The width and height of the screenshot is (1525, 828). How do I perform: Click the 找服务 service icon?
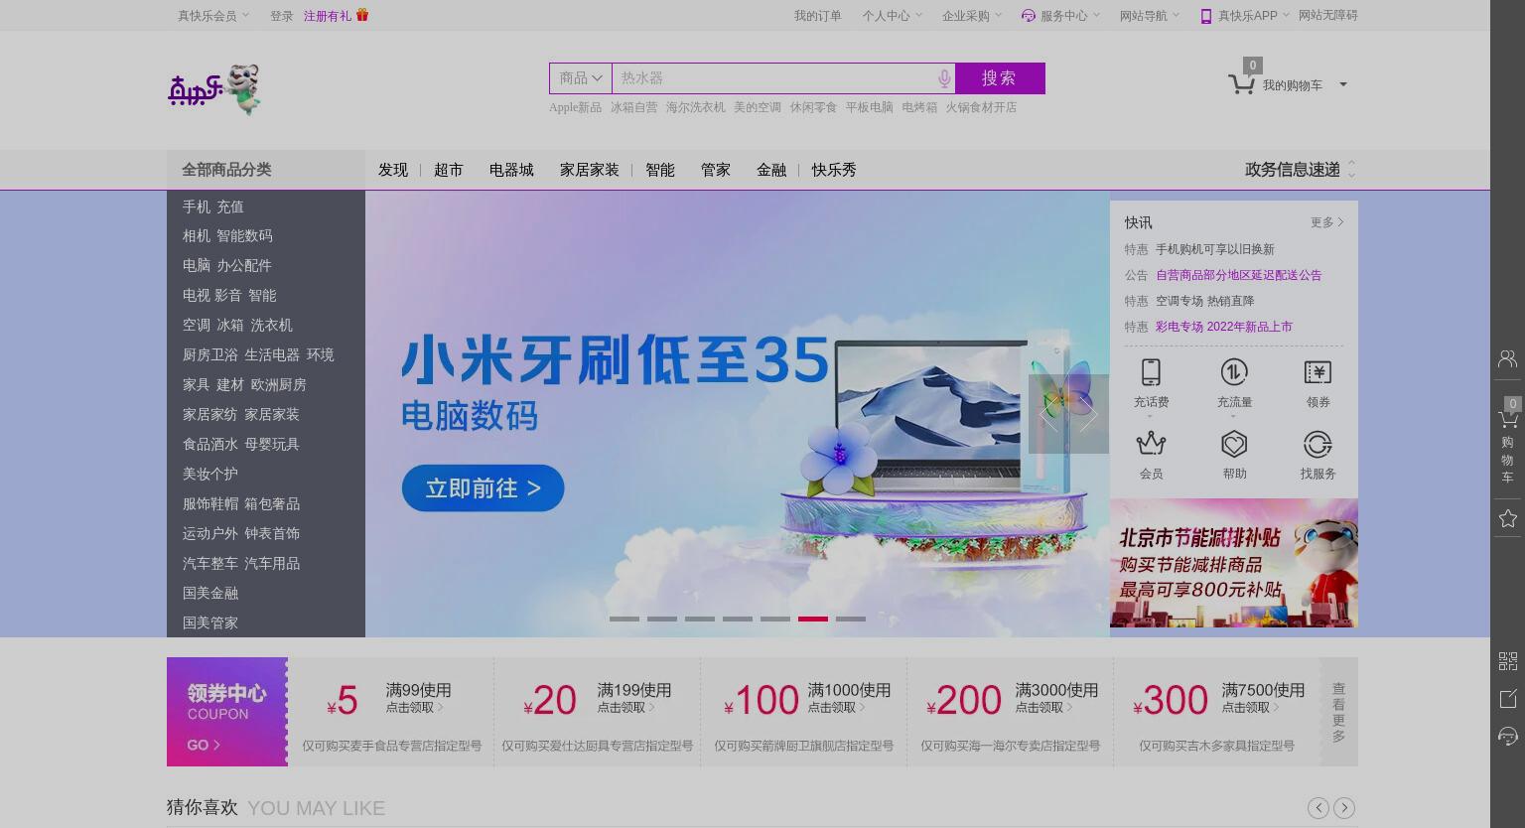1317,444
